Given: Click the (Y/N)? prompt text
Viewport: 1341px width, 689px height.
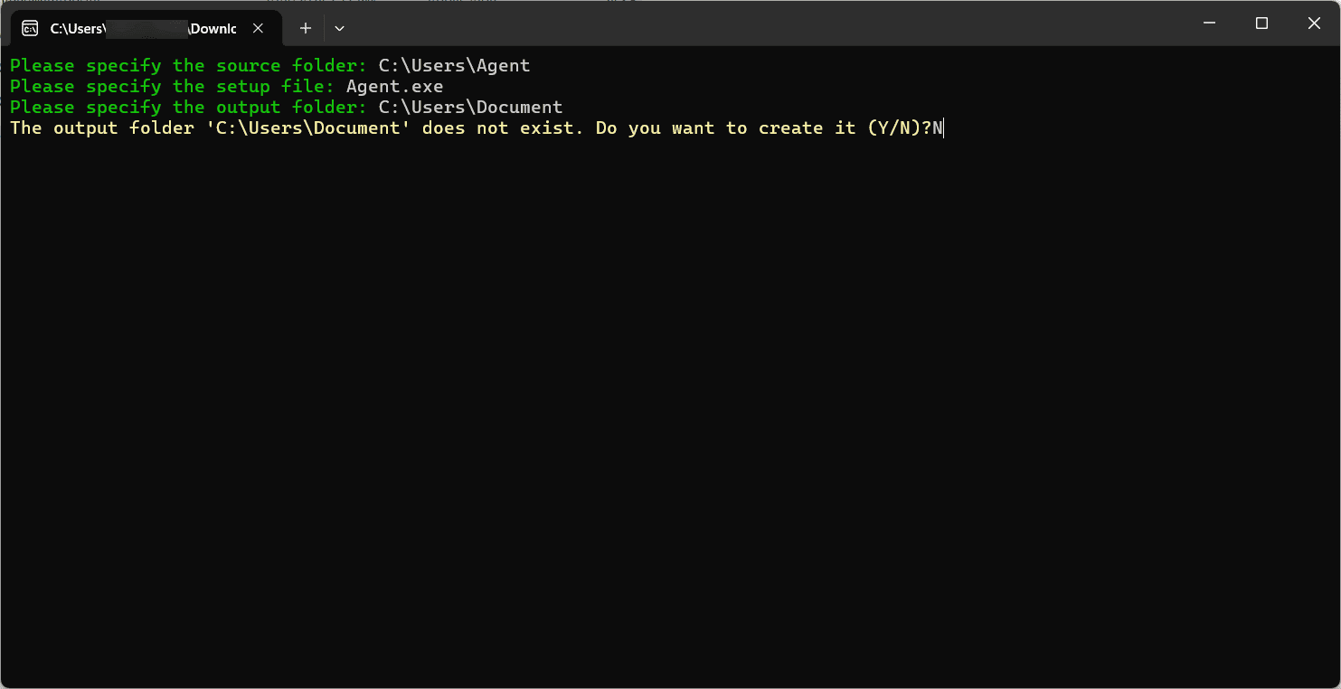Looking at the screenshot, I should tap(899, 127).
